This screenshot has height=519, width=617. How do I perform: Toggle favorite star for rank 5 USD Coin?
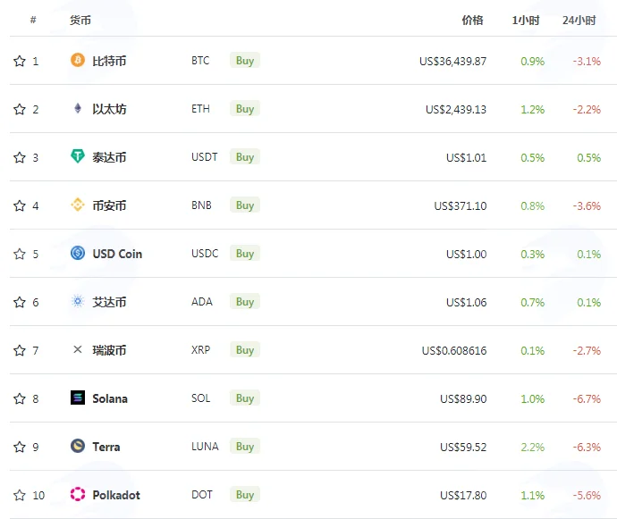(20, 254)
